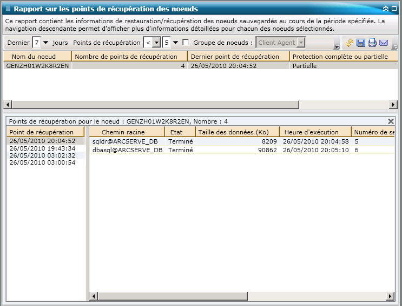
Task: Select the dbasql@ARCSERVE_DB row
Action: tap(242, 150)
